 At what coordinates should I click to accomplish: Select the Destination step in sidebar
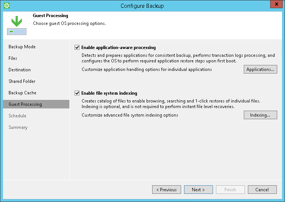point(20,70)
